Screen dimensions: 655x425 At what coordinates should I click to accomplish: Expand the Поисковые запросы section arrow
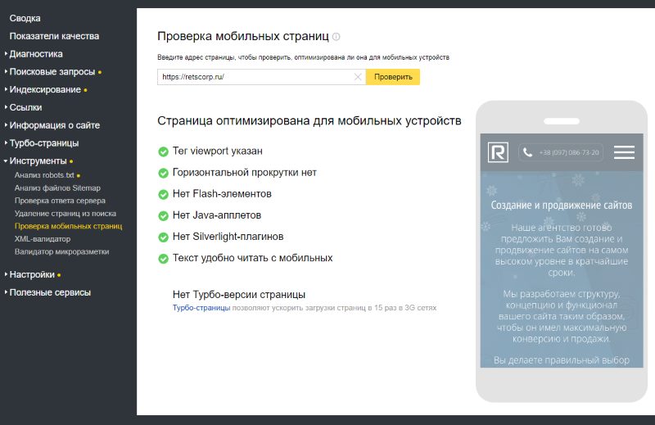pyautogui.click(x=6, y=71)
